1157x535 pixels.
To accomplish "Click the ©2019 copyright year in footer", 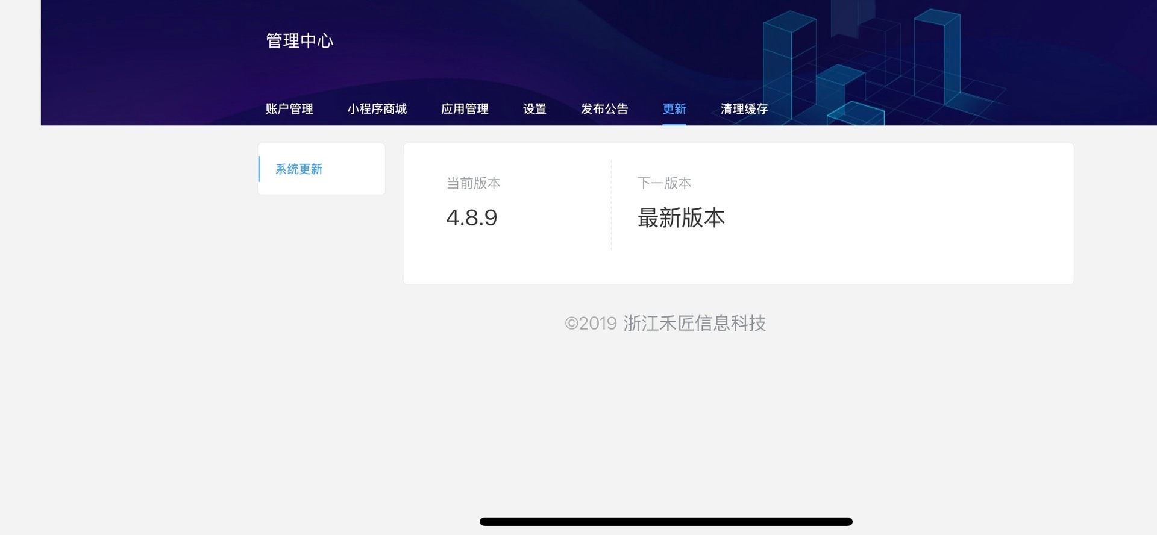I will tap(591, 324).
